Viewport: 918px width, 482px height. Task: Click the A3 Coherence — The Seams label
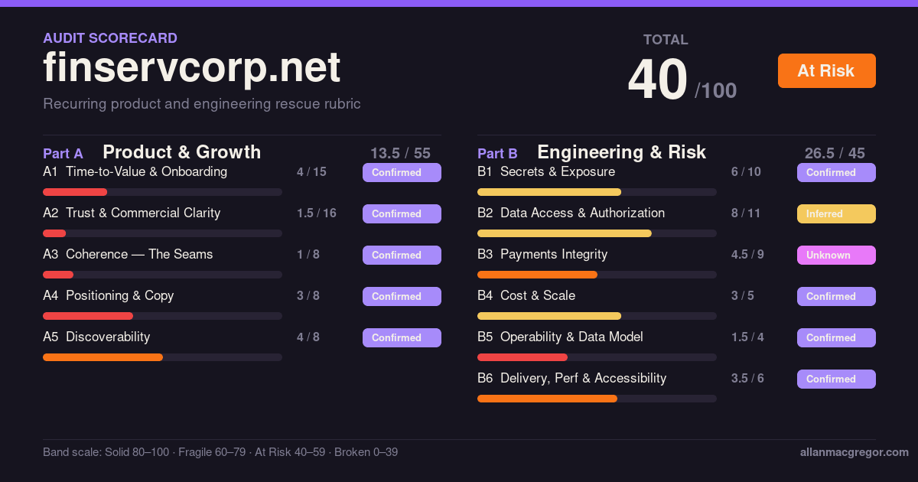pos(128,254)
